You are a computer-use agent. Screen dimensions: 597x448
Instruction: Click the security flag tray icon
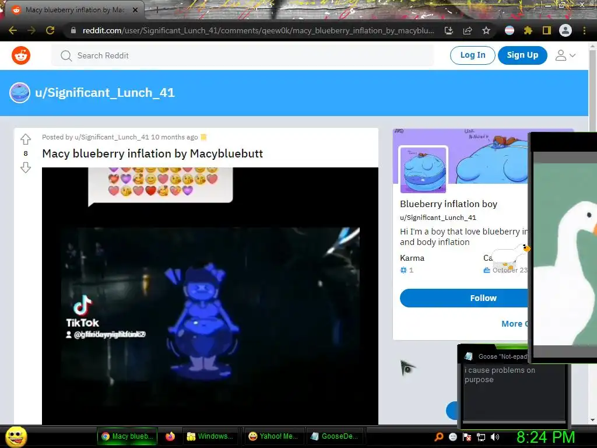coord(467,436)
